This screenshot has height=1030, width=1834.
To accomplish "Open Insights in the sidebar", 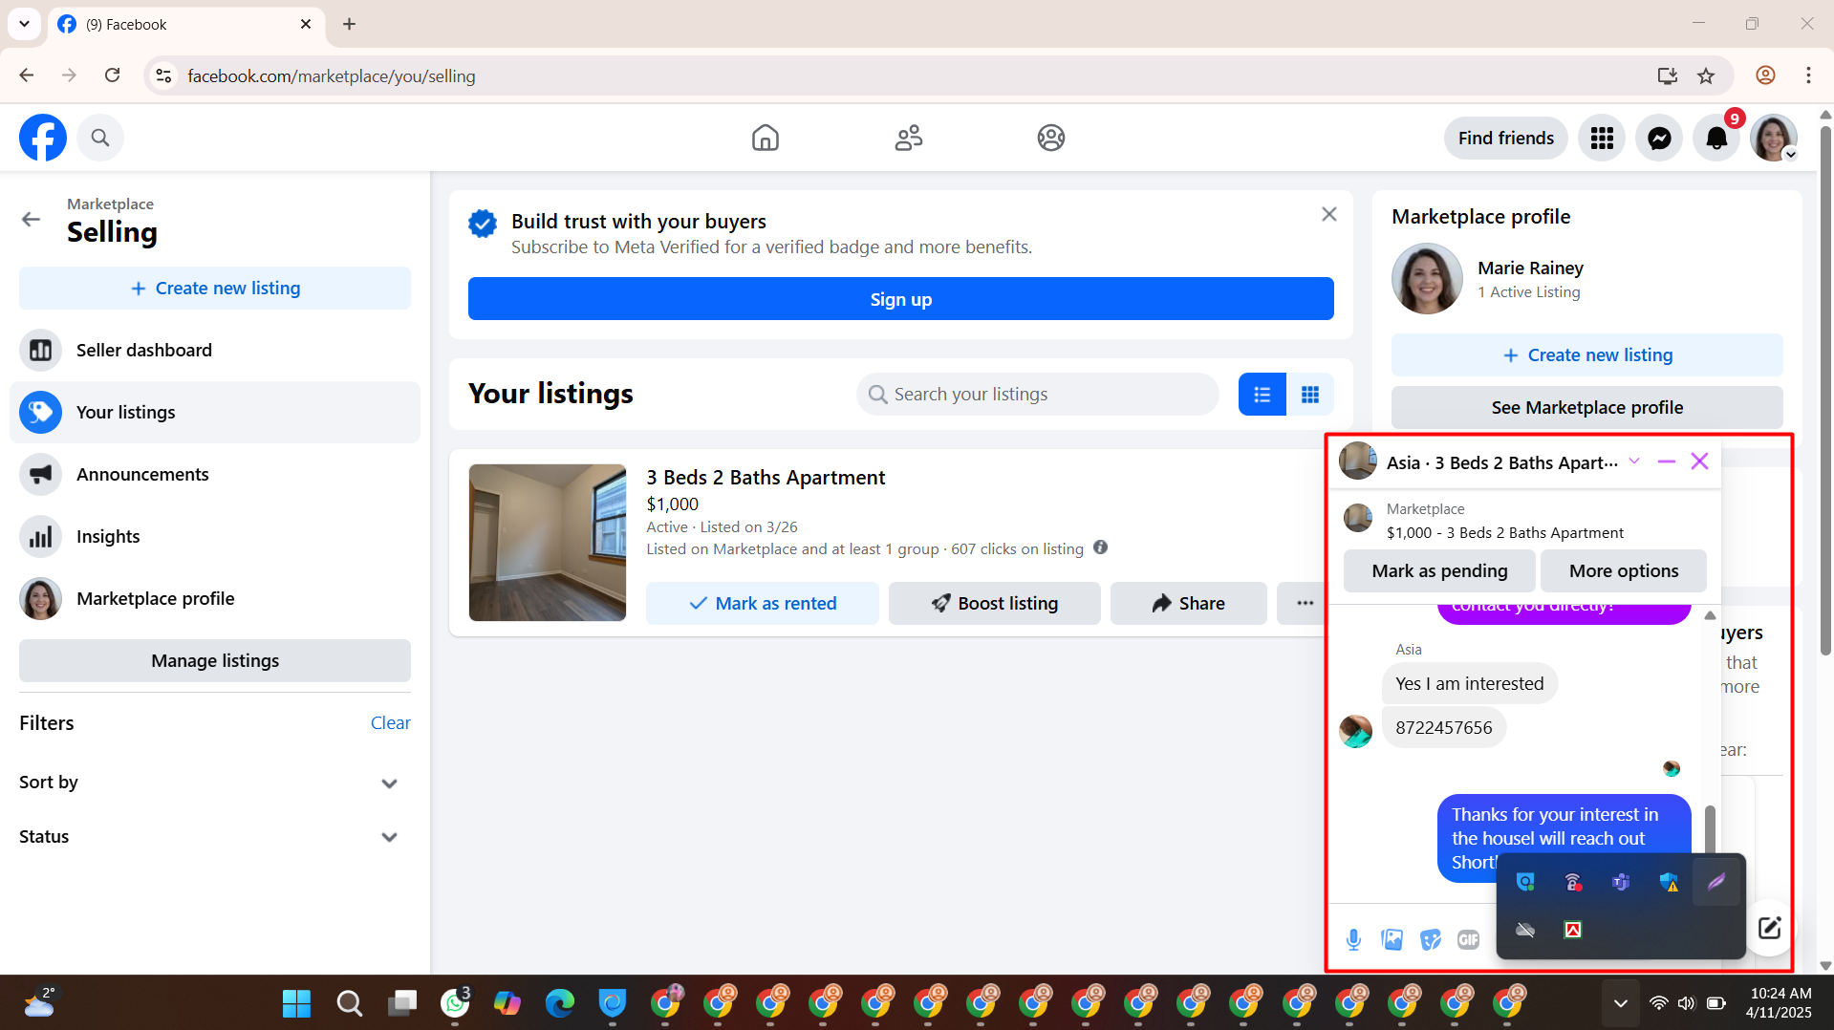I will (x=215, y=536).
